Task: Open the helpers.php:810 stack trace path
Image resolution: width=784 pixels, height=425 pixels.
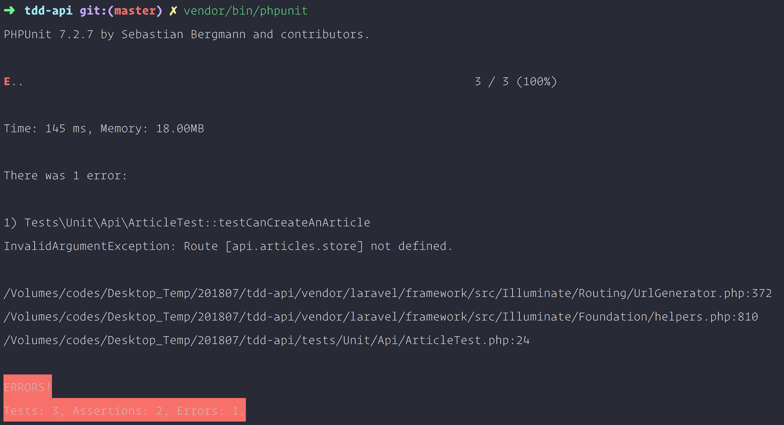Action: tap(381, 317)
